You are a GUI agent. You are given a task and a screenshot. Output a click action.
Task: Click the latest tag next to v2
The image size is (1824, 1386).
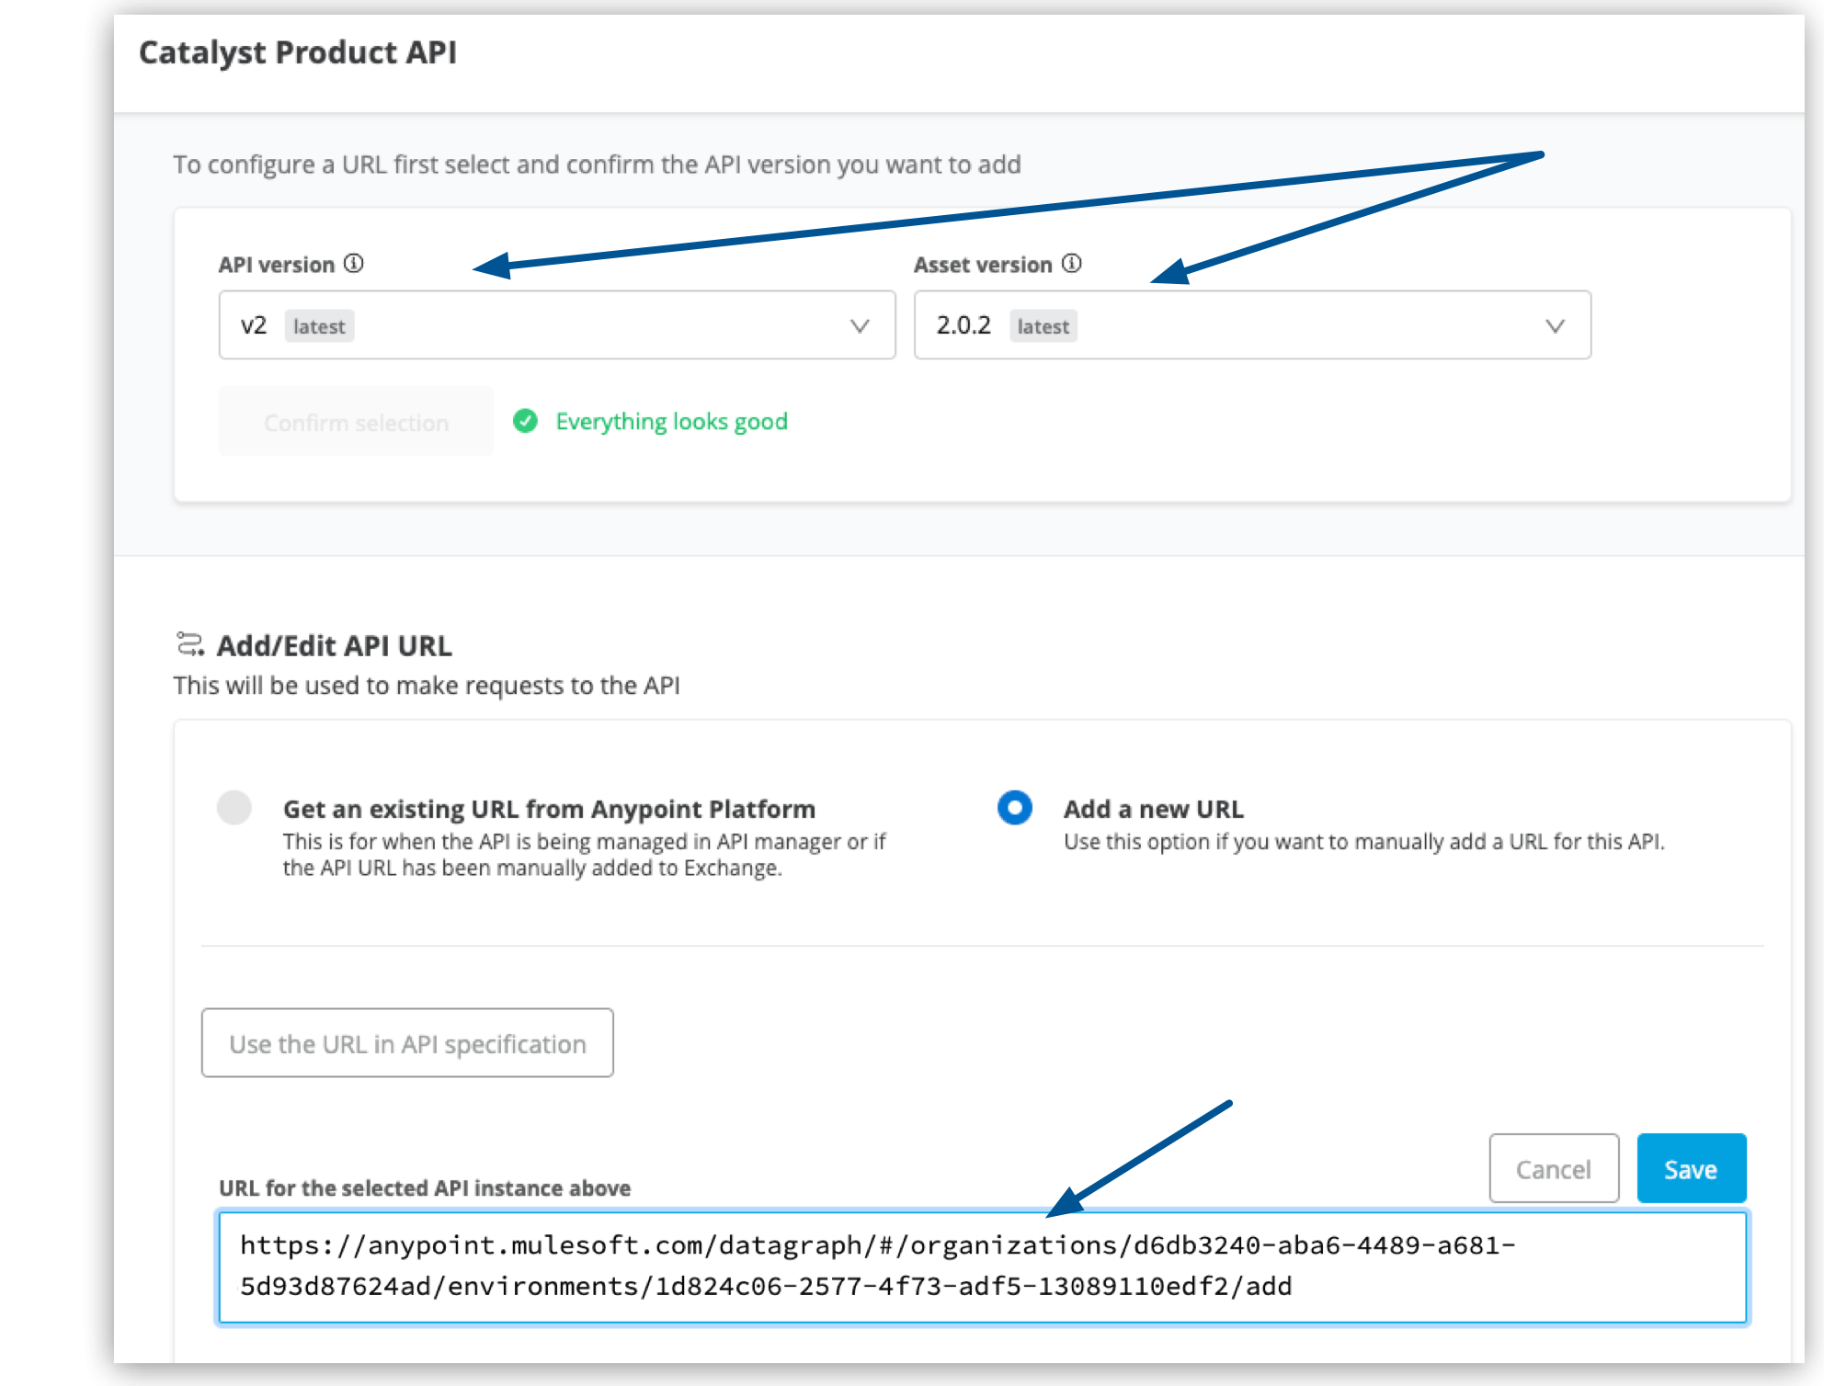(319, 325)
